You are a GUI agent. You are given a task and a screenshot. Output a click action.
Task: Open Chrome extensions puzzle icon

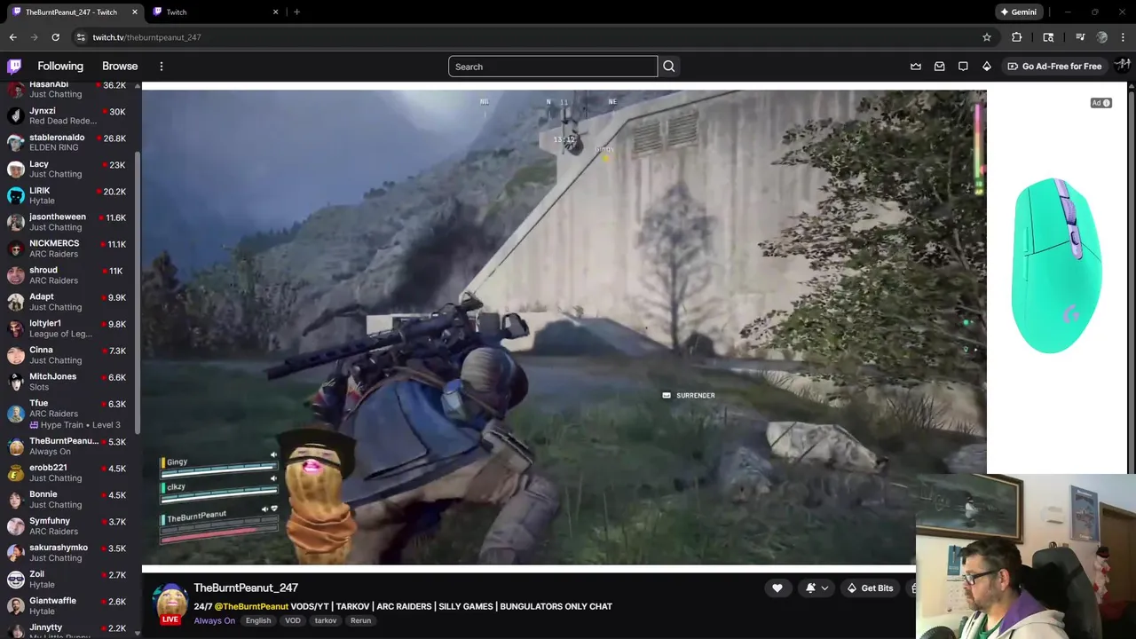[x=1016, y=37]
